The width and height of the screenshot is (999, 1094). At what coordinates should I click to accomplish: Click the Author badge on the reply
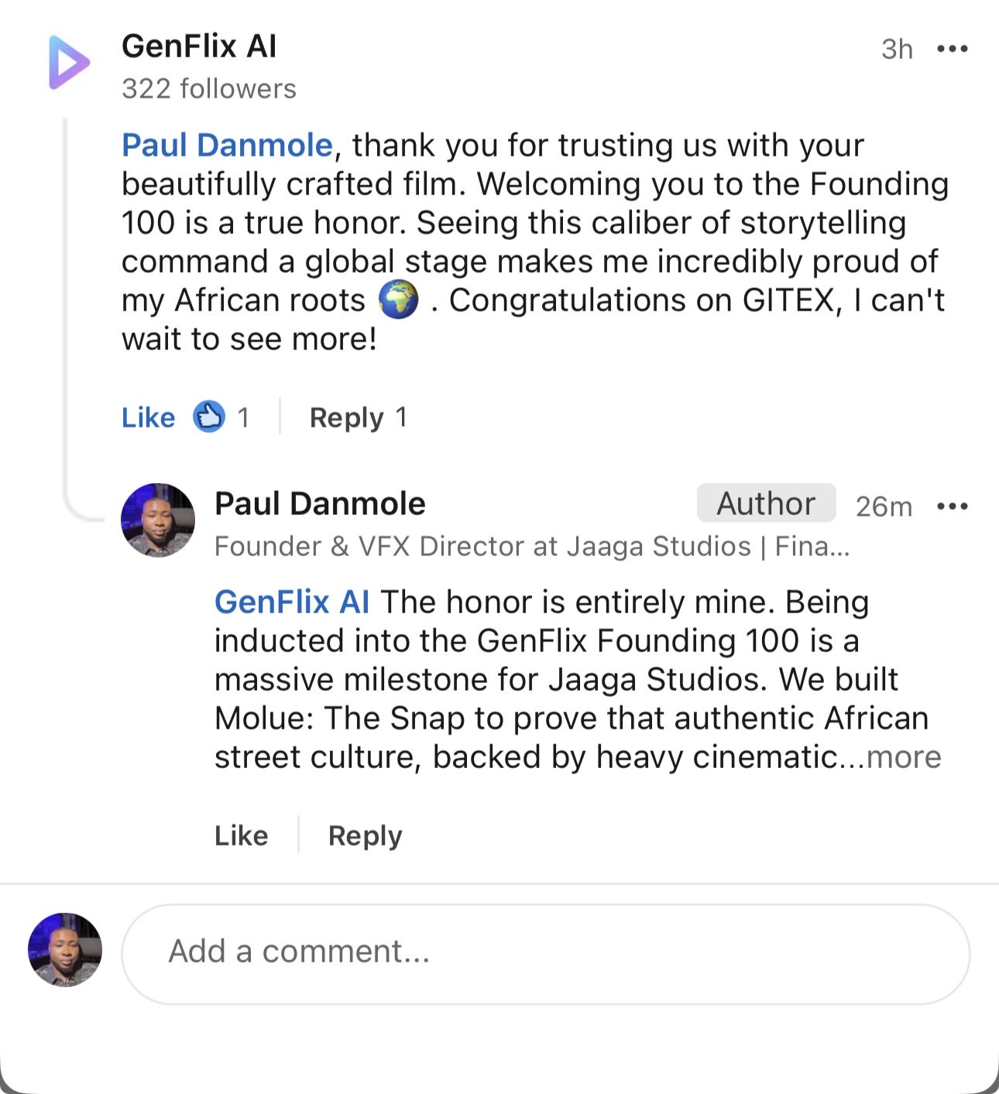point(766,503)
